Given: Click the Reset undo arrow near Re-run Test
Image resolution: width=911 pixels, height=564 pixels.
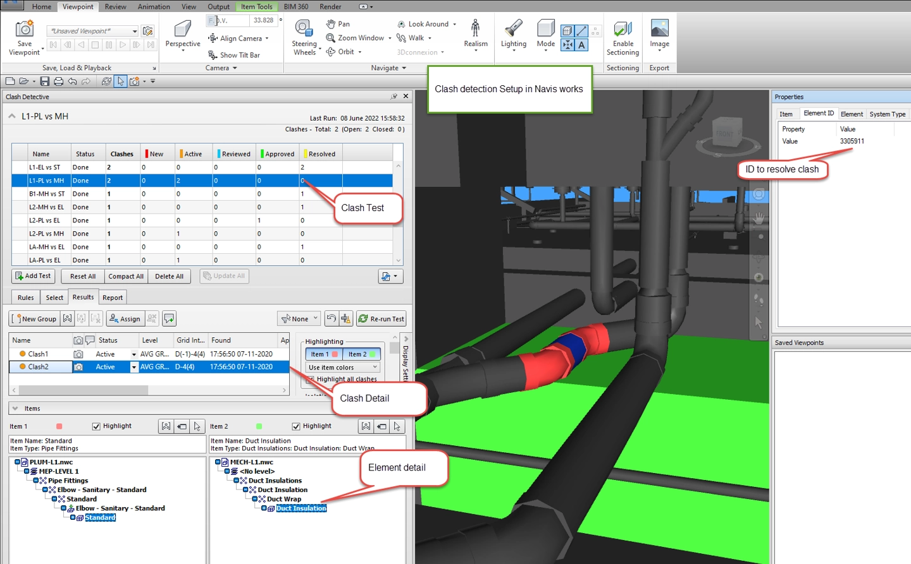Looking at the screenshot, I should pos(332,319).
